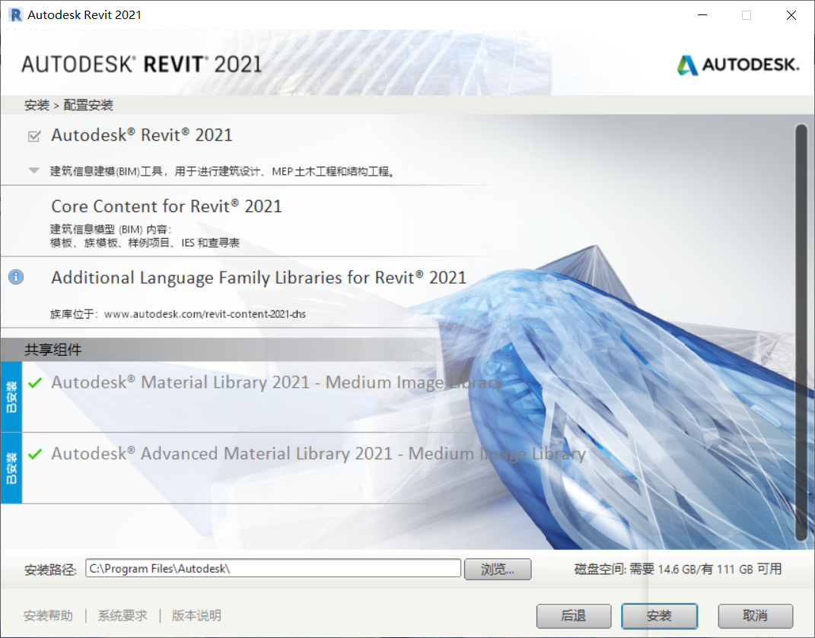Click the green checkmark for Advanced Material Library
Viewport: 815px width, 638px height.
(x=35, y=454)
